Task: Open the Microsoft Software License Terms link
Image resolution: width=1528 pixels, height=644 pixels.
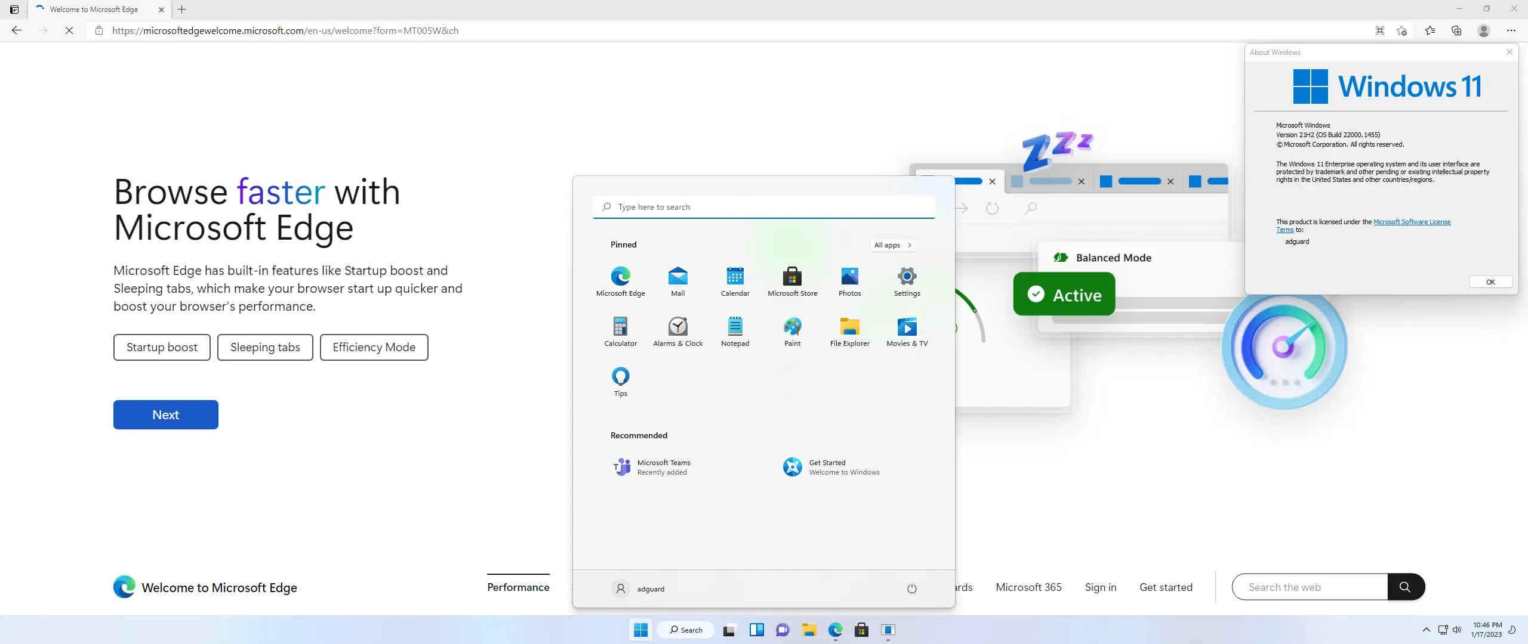Action: (1411, 221)
